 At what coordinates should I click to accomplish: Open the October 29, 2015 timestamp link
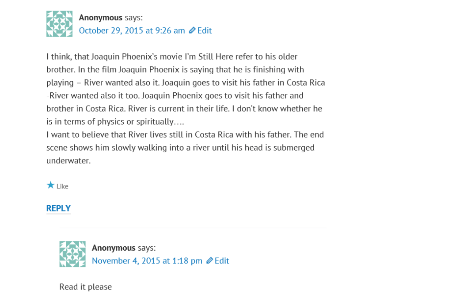pyautogui.click(x=132, y=30)
